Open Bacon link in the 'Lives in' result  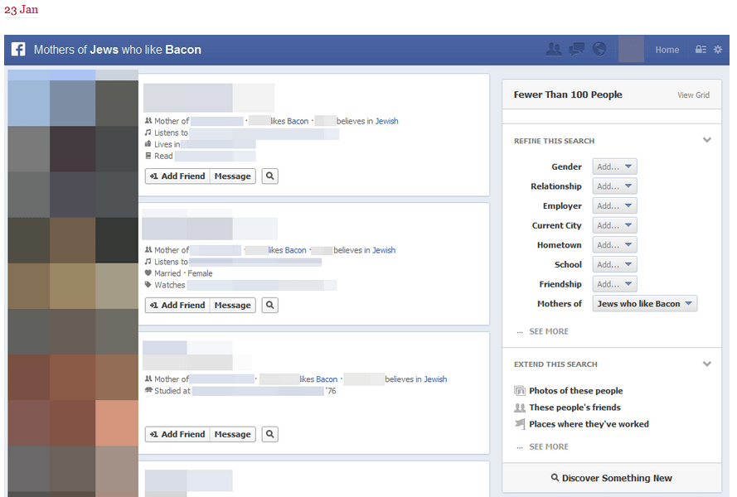(298, 121)
